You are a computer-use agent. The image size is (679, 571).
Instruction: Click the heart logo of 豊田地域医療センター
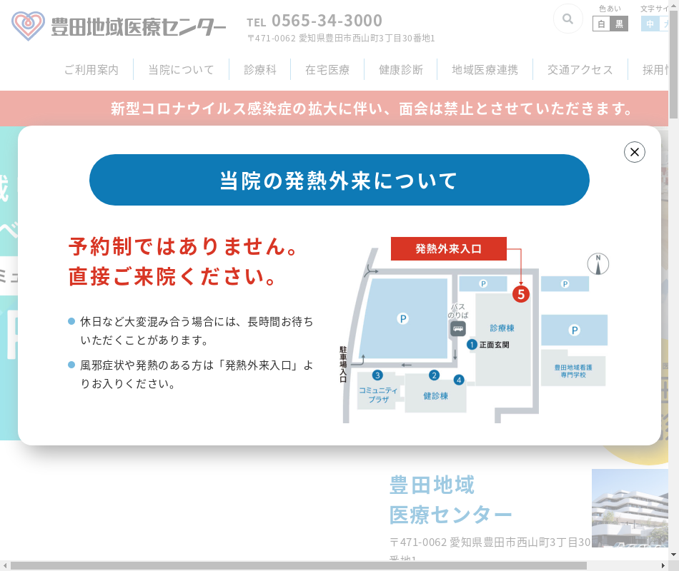(x=29, y=26)
